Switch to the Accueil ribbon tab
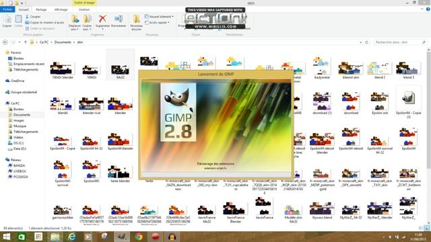The height and width of the screenshot is (242, 431). [24, 9]
